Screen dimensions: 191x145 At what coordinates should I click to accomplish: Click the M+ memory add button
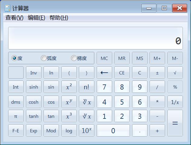(x=157, y=58)
